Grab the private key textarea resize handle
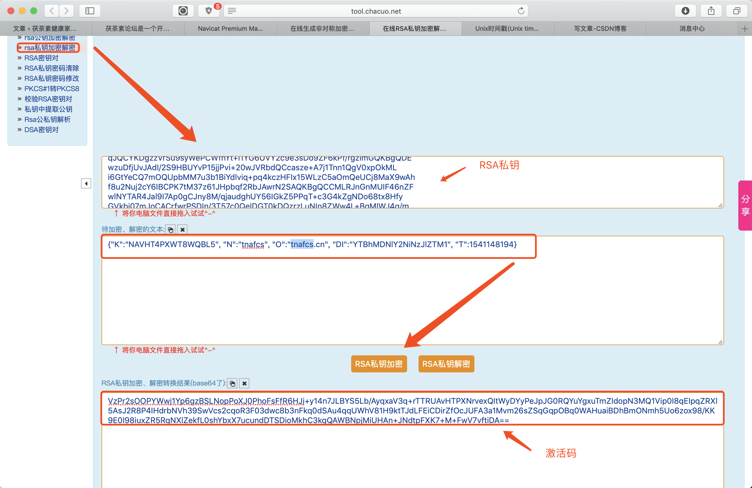Viewport: 752px width, 488px height. click(x=720, y=205)
